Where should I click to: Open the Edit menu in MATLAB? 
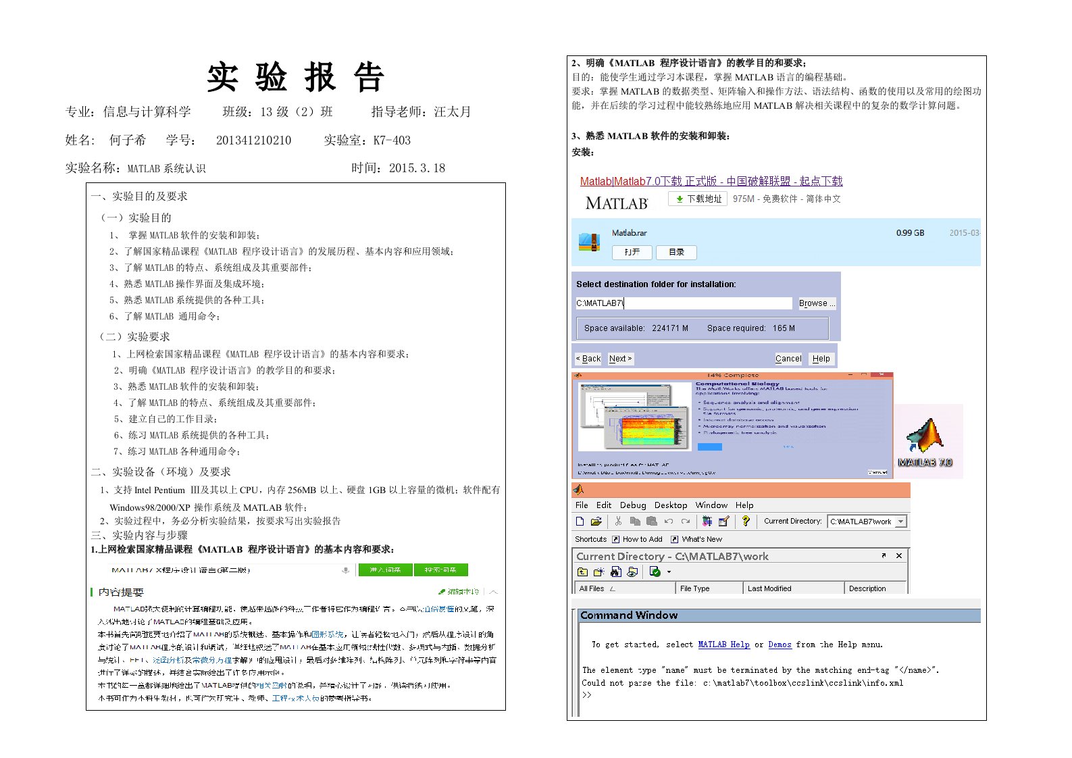coord(604,505)
